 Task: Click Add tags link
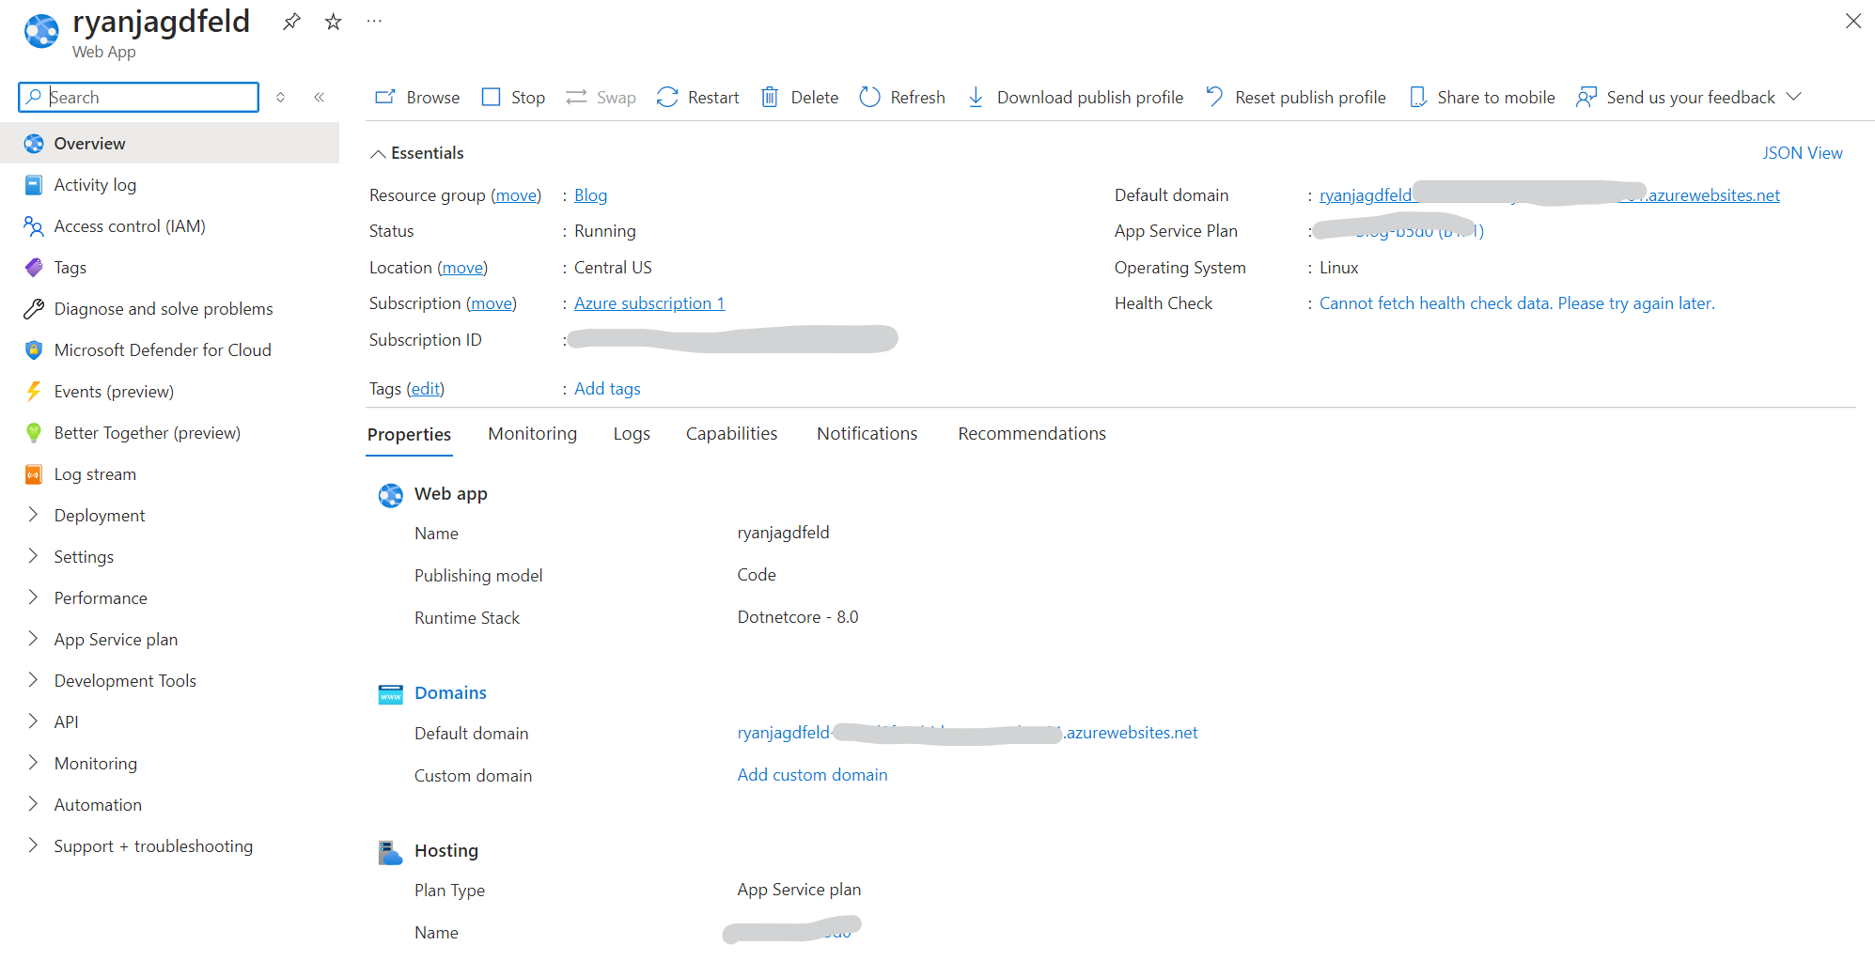607,389
